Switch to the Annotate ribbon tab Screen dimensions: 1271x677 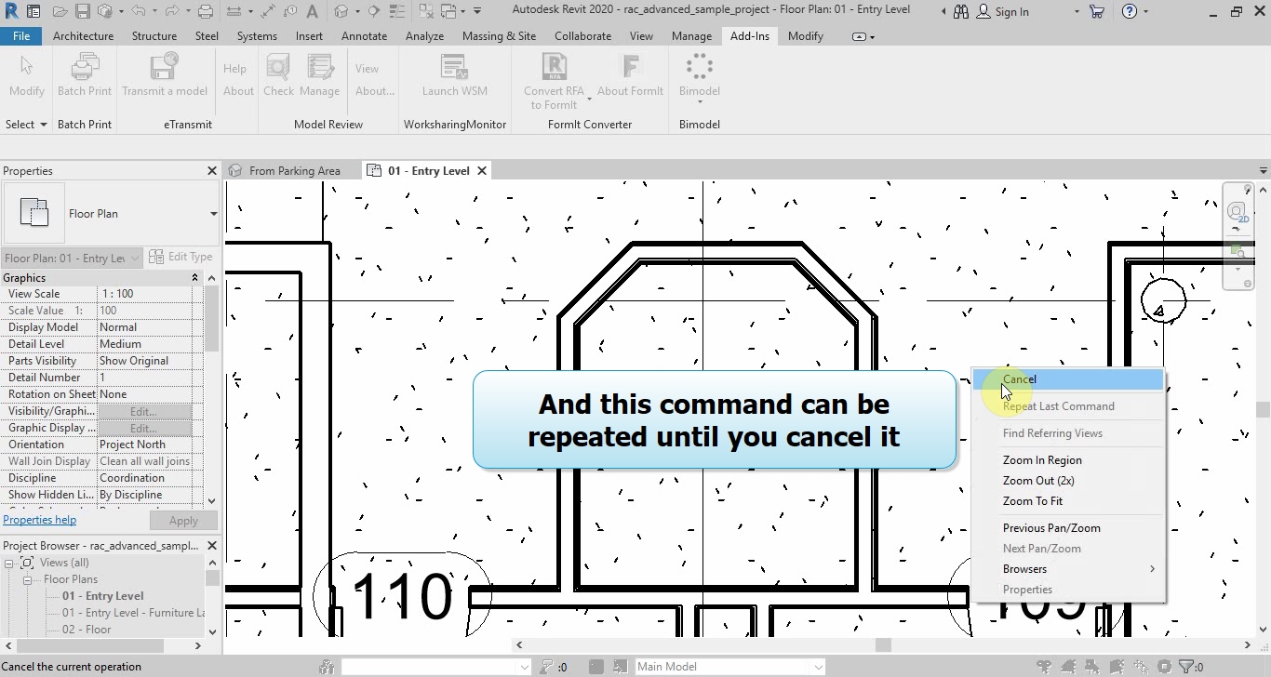point(364,36)
